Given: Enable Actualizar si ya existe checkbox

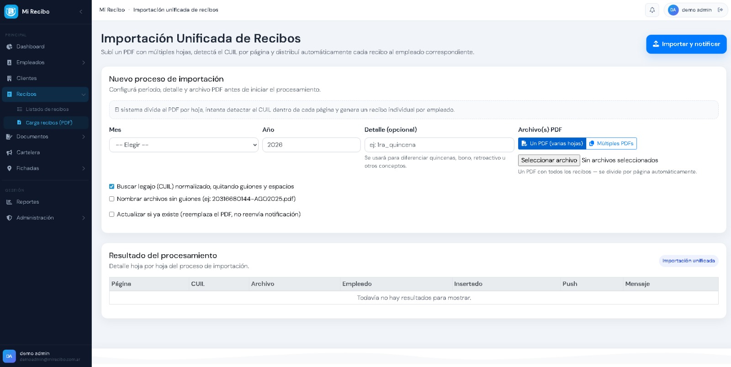Looking at the screenshot, I should tap(111, 214).
